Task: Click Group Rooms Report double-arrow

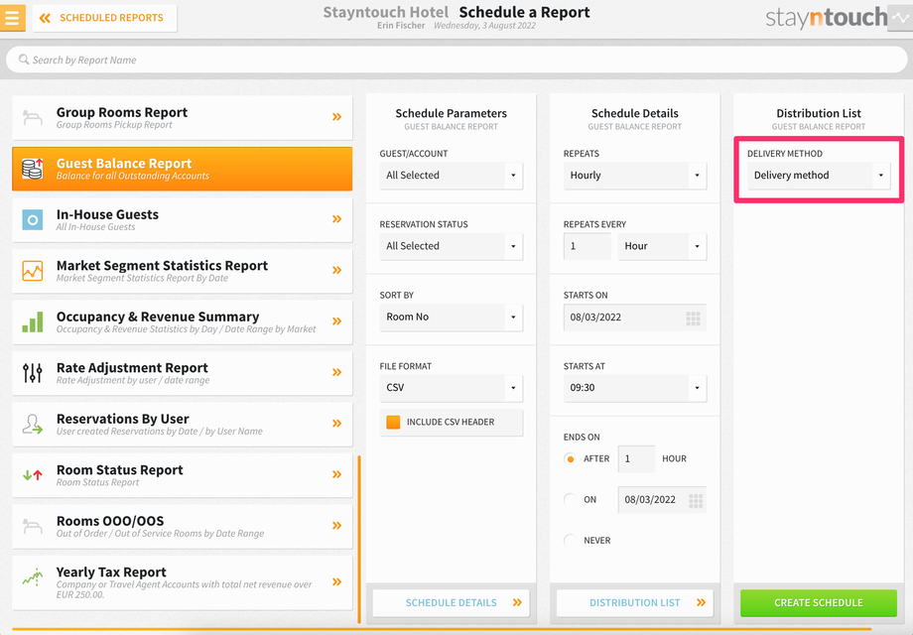Action: pyautogui.click(x=337, y=117)
